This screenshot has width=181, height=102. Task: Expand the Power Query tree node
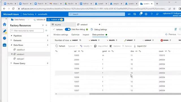[11, 63]
